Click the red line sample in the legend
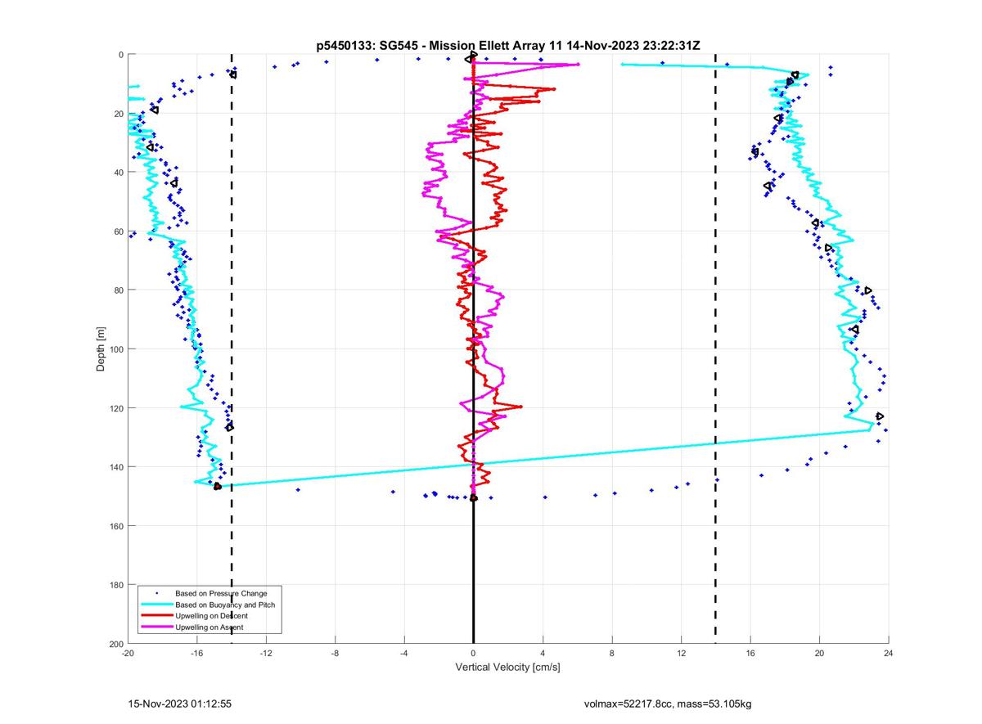 tap(156, 615)
